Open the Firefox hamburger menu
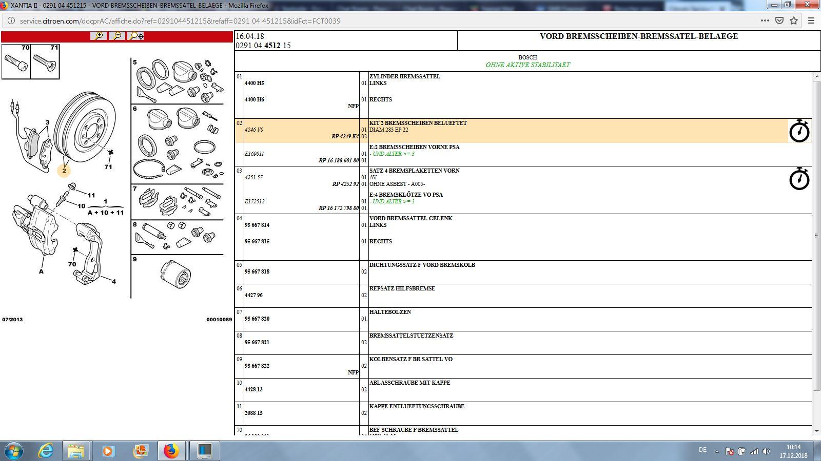The width and height of the screenshot is (821, 461). [x=811, y=21]
